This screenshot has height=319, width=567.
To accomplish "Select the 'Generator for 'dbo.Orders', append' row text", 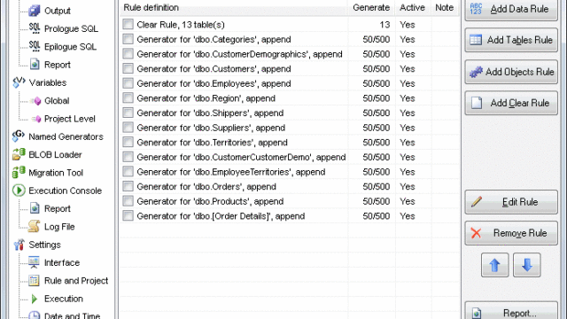I will pos(206,187).
